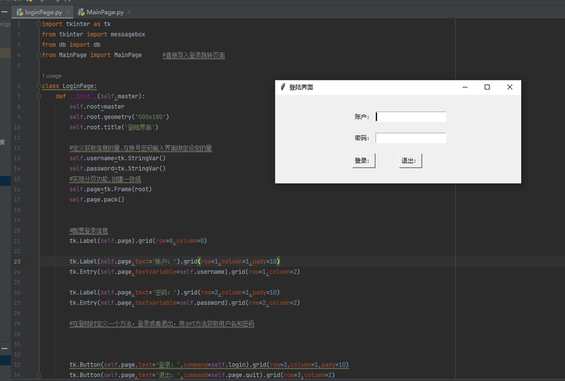Click the comment on line 12
This screenshot has height=381, width=565.
[141, 148]
